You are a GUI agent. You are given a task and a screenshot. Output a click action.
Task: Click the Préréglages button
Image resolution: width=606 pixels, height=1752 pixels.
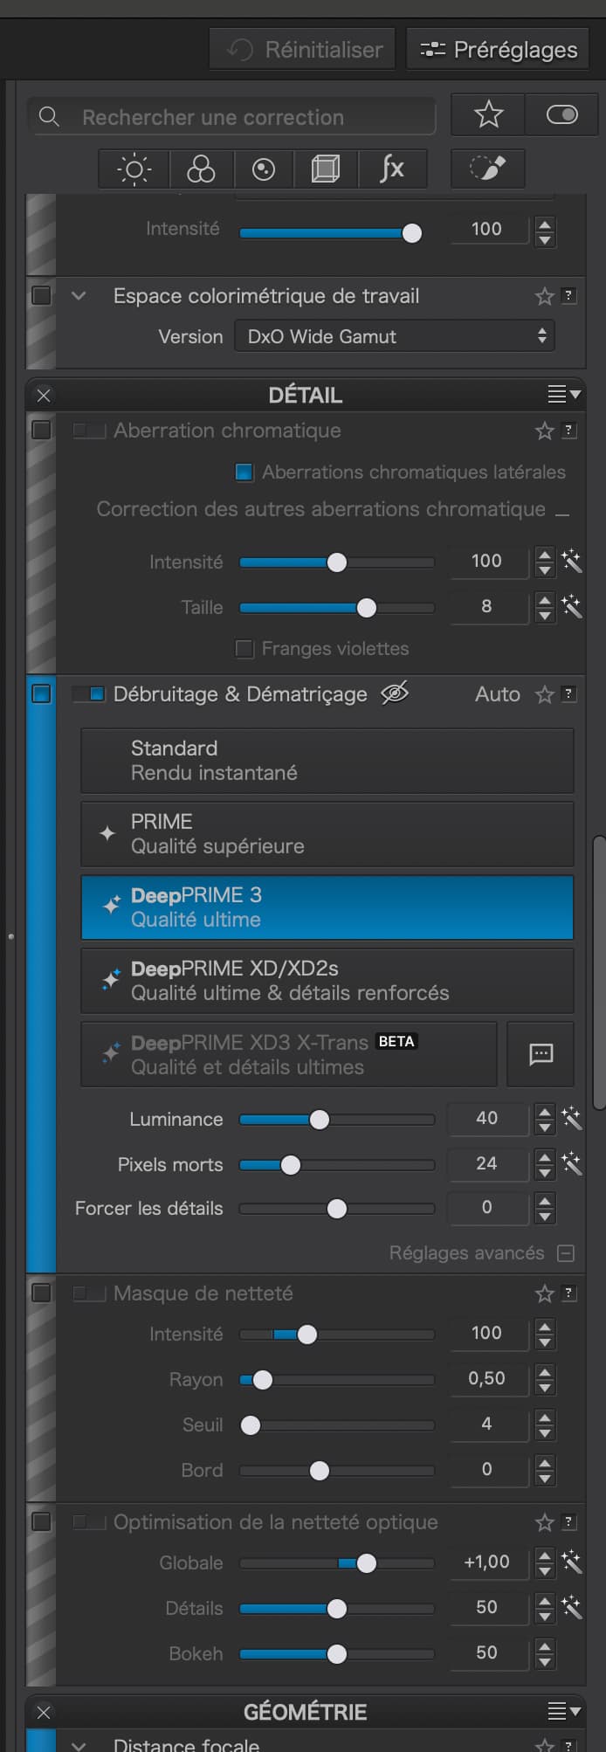pyautogui.click(x=498, y=50)
